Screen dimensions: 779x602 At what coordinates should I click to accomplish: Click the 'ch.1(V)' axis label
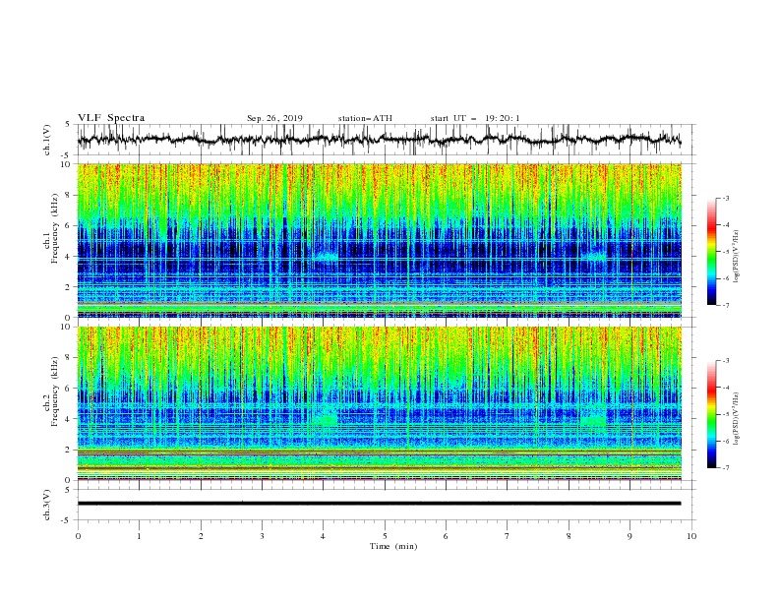pyautogui.click(x=47, y=140)
